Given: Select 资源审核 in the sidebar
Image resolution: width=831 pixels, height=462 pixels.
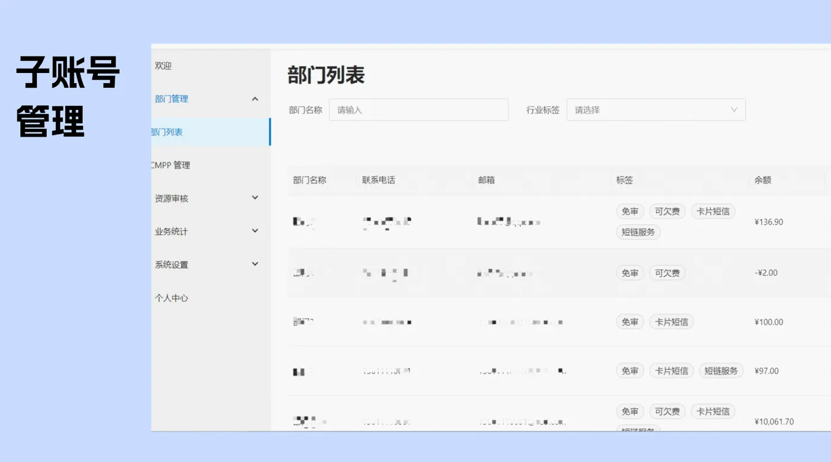Looking at the screenshot, I should pos(172,198).
